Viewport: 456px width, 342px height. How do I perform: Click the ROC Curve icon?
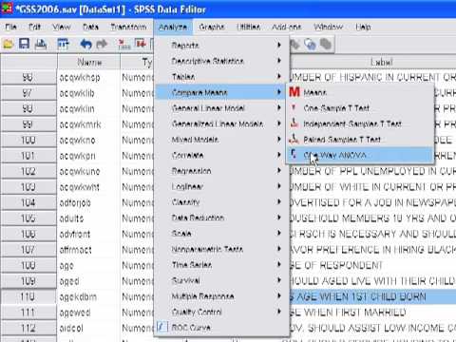(x=162, y=327)
